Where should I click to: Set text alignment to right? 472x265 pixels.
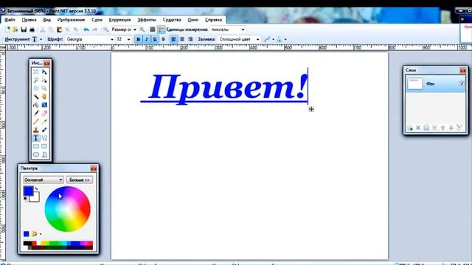point(190,39)
